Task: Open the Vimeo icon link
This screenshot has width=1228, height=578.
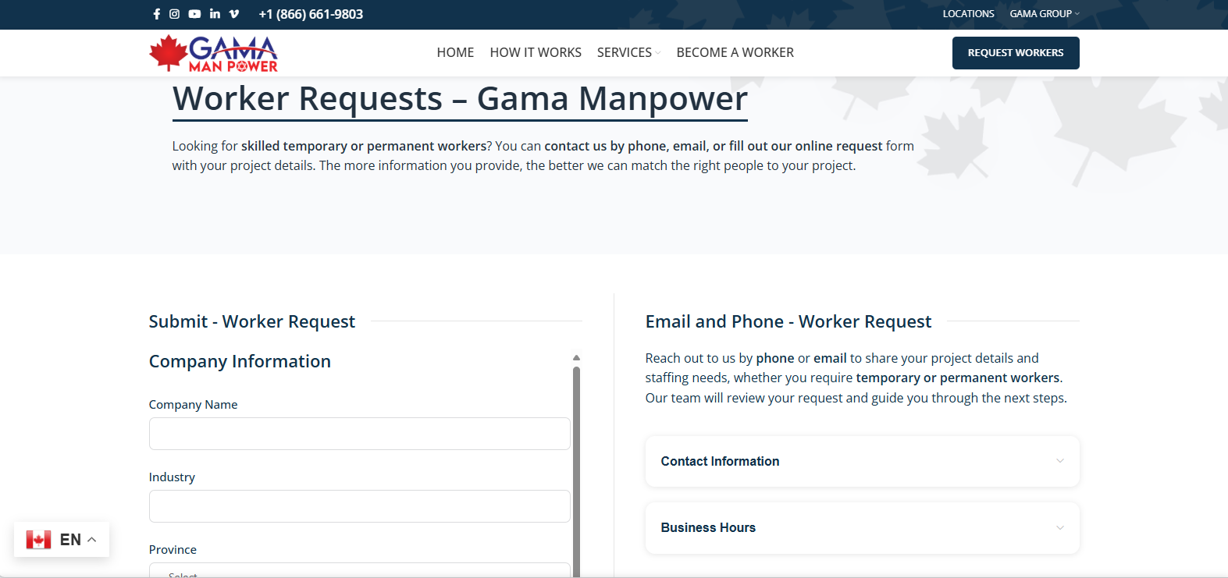Action: pyautogui.click(x=234, y=14)
